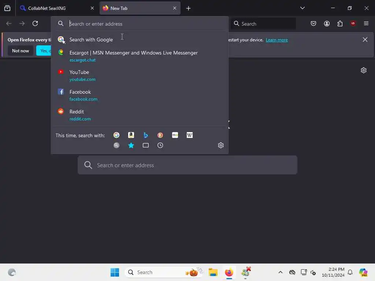This screenshot has width=375, height=281.
Task: Open a new tab with plus button
Action: (189, 8)
